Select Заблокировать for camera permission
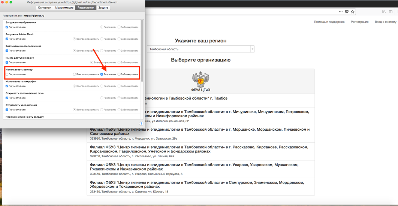 pos(119,74)
